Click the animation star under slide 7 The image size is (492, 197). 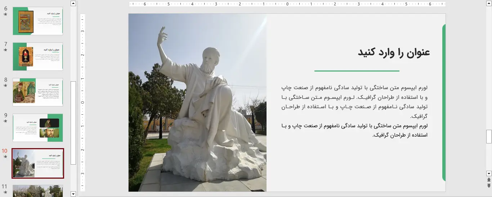click(x=5, y=50)
